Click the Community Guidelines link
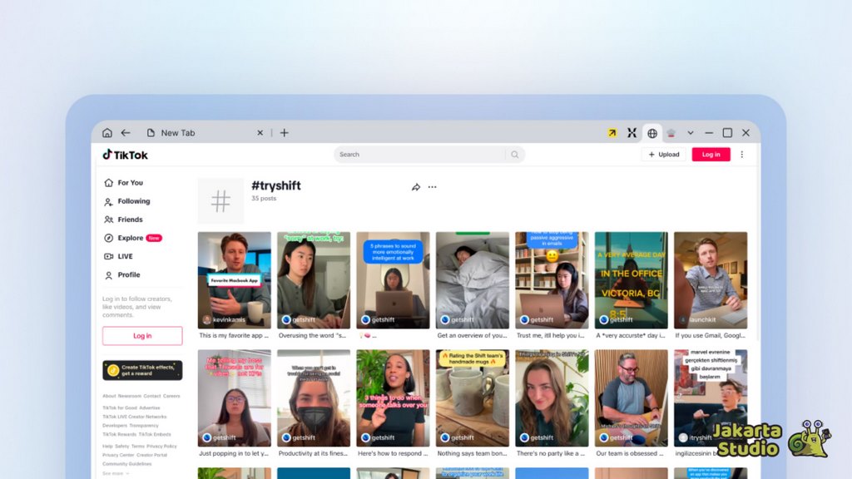852x479 pixels. coord(126,464)
